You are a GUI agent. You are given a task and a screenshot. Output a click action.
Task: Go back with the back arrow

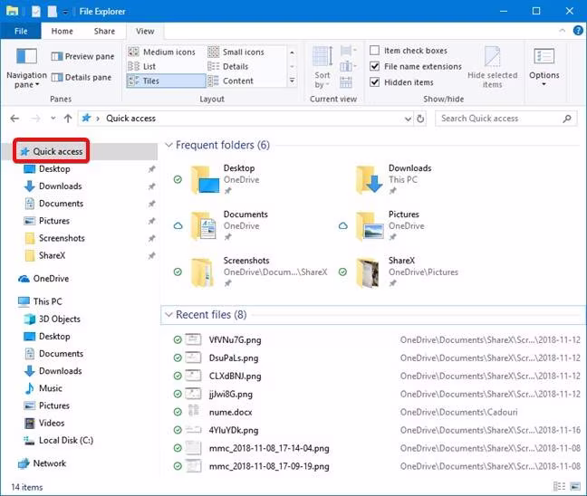click(x=14, y=119)
